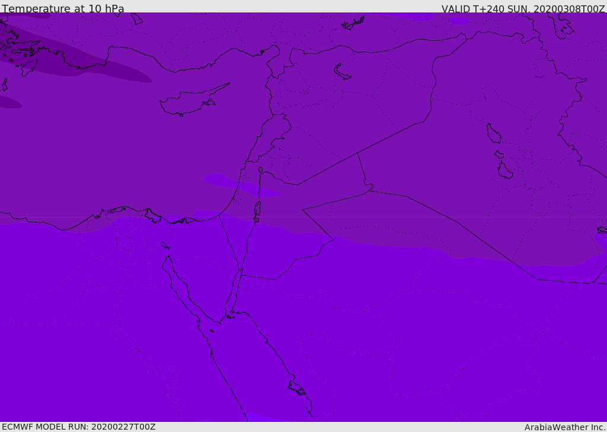The width and height of the screenshot is (607, 432).
Task: Click the lake outline in northern Syria
Action: click(x=342, y=72)
